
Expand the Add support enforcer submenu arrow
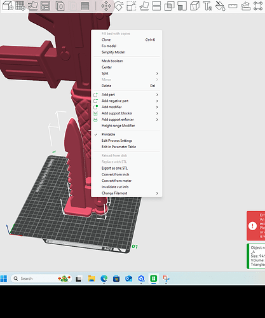(x=157, y=120)
